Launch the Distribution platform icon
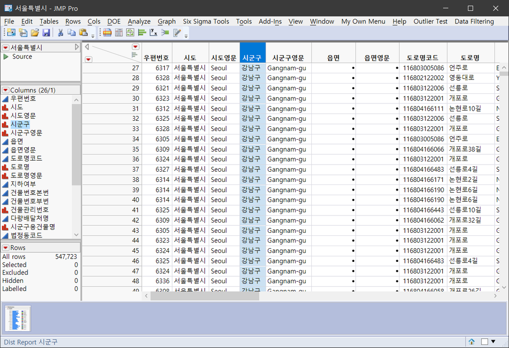This screenshot has width=509, height=348. [x=142, y=33]
